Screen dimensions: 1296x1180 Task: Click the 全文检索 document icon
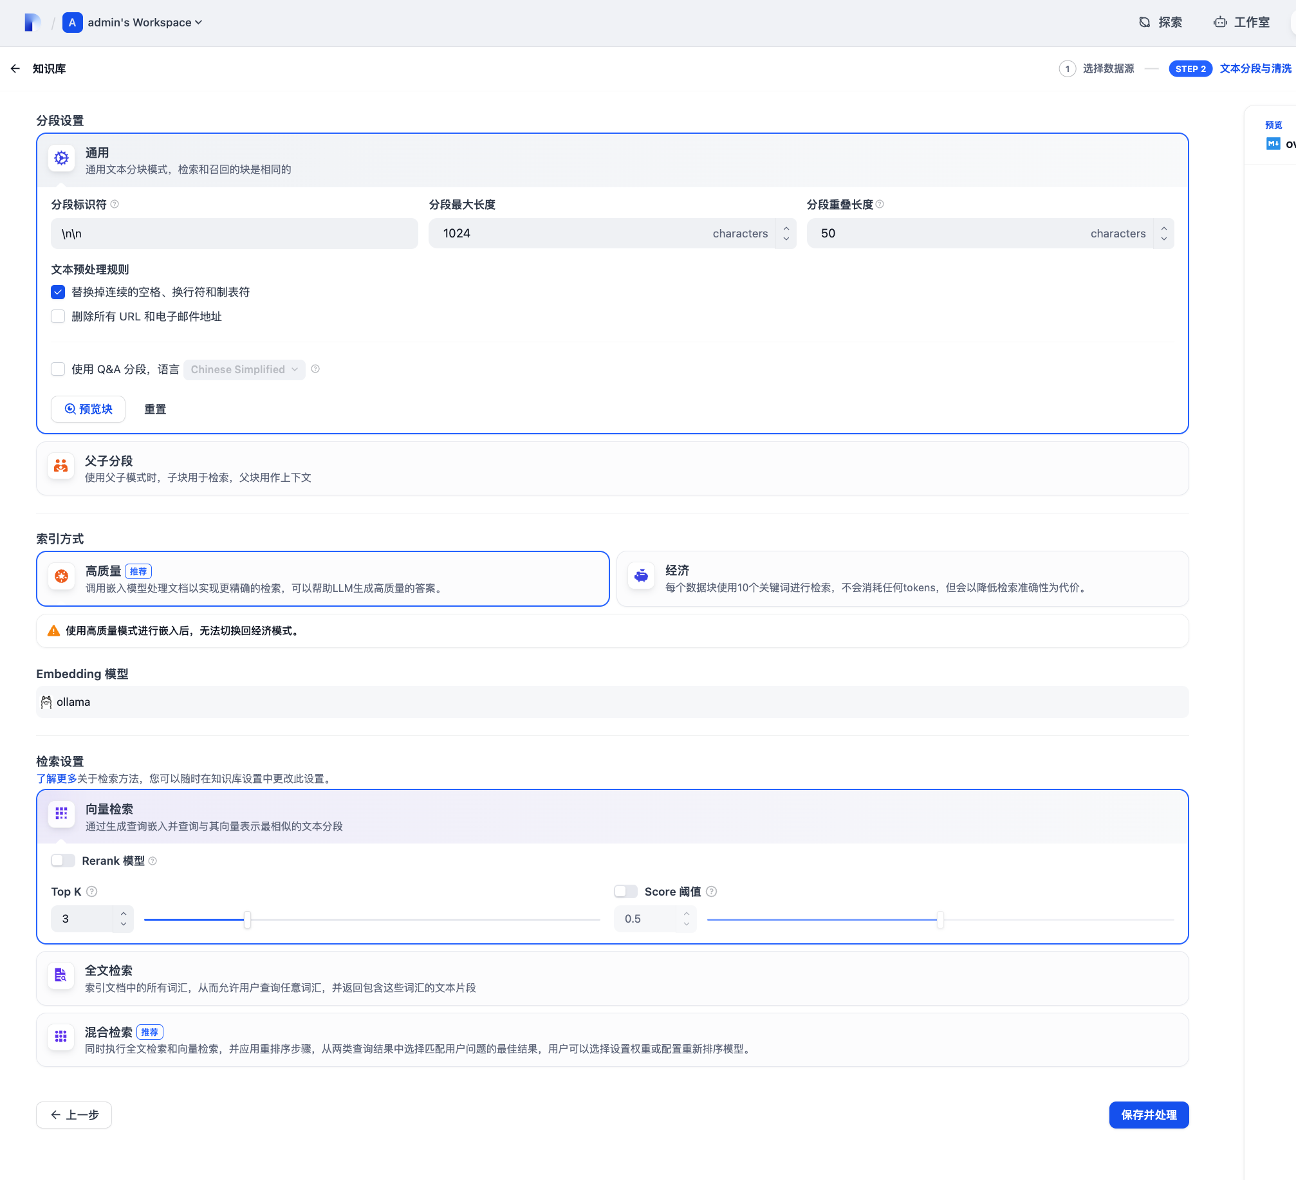click(x=61, y=975)
